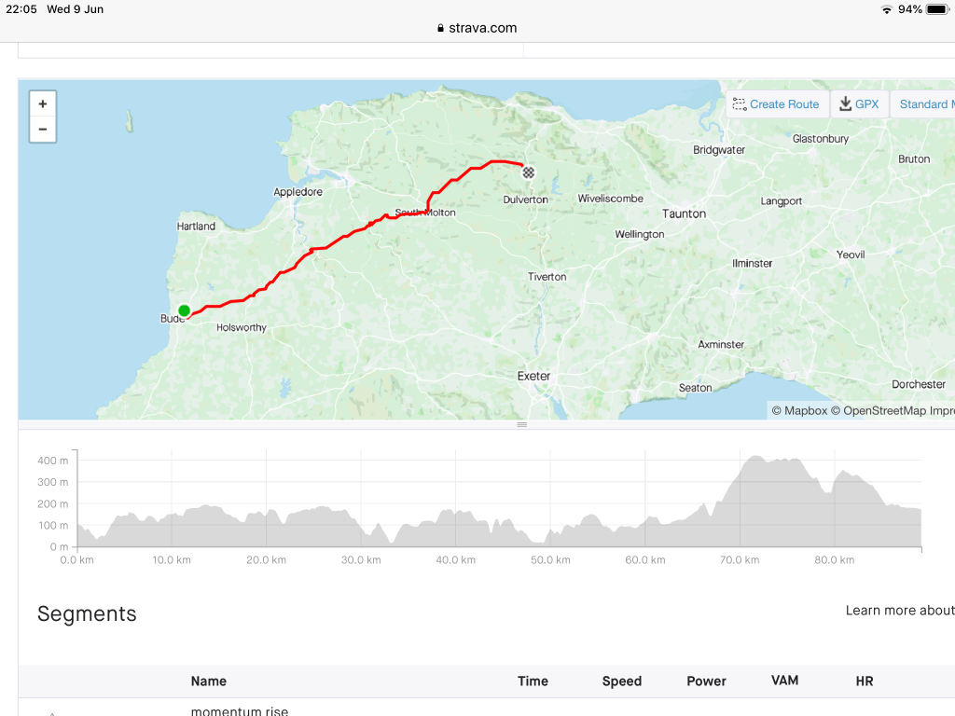Click the Time column header
955x716 pixels.
[533, 682]
